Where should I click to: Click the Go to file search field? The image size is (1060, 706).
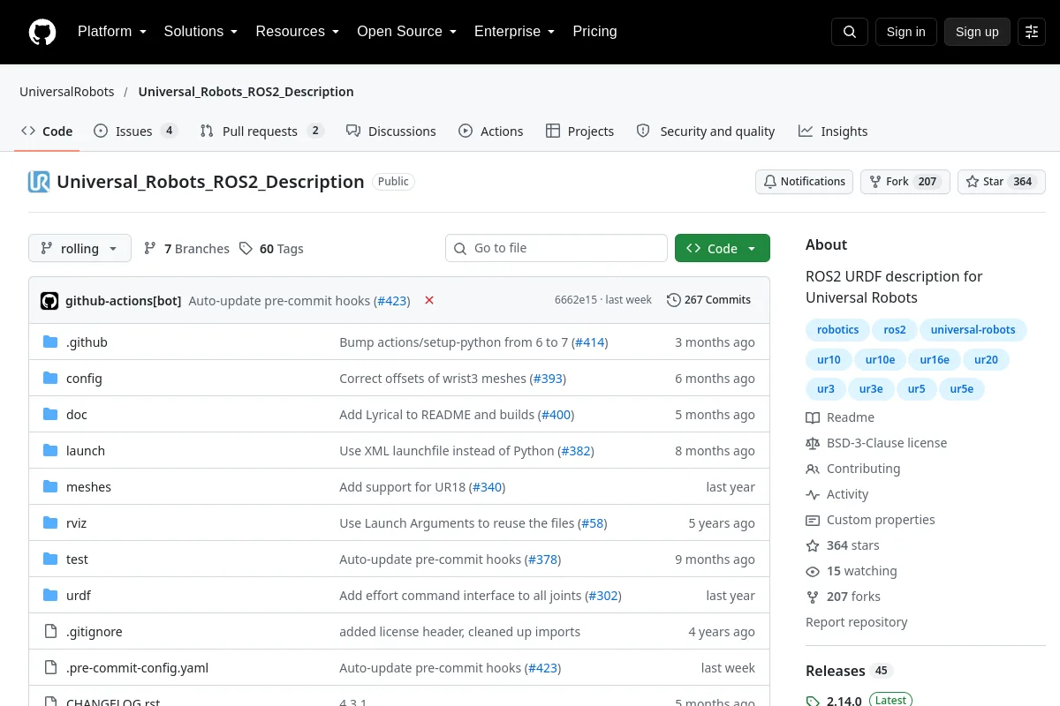tap(556, 249)
